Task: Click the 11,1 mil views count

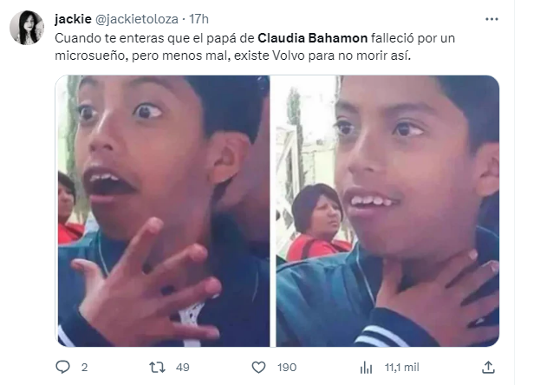Action: pyautogui.click(x=401, y=368)
